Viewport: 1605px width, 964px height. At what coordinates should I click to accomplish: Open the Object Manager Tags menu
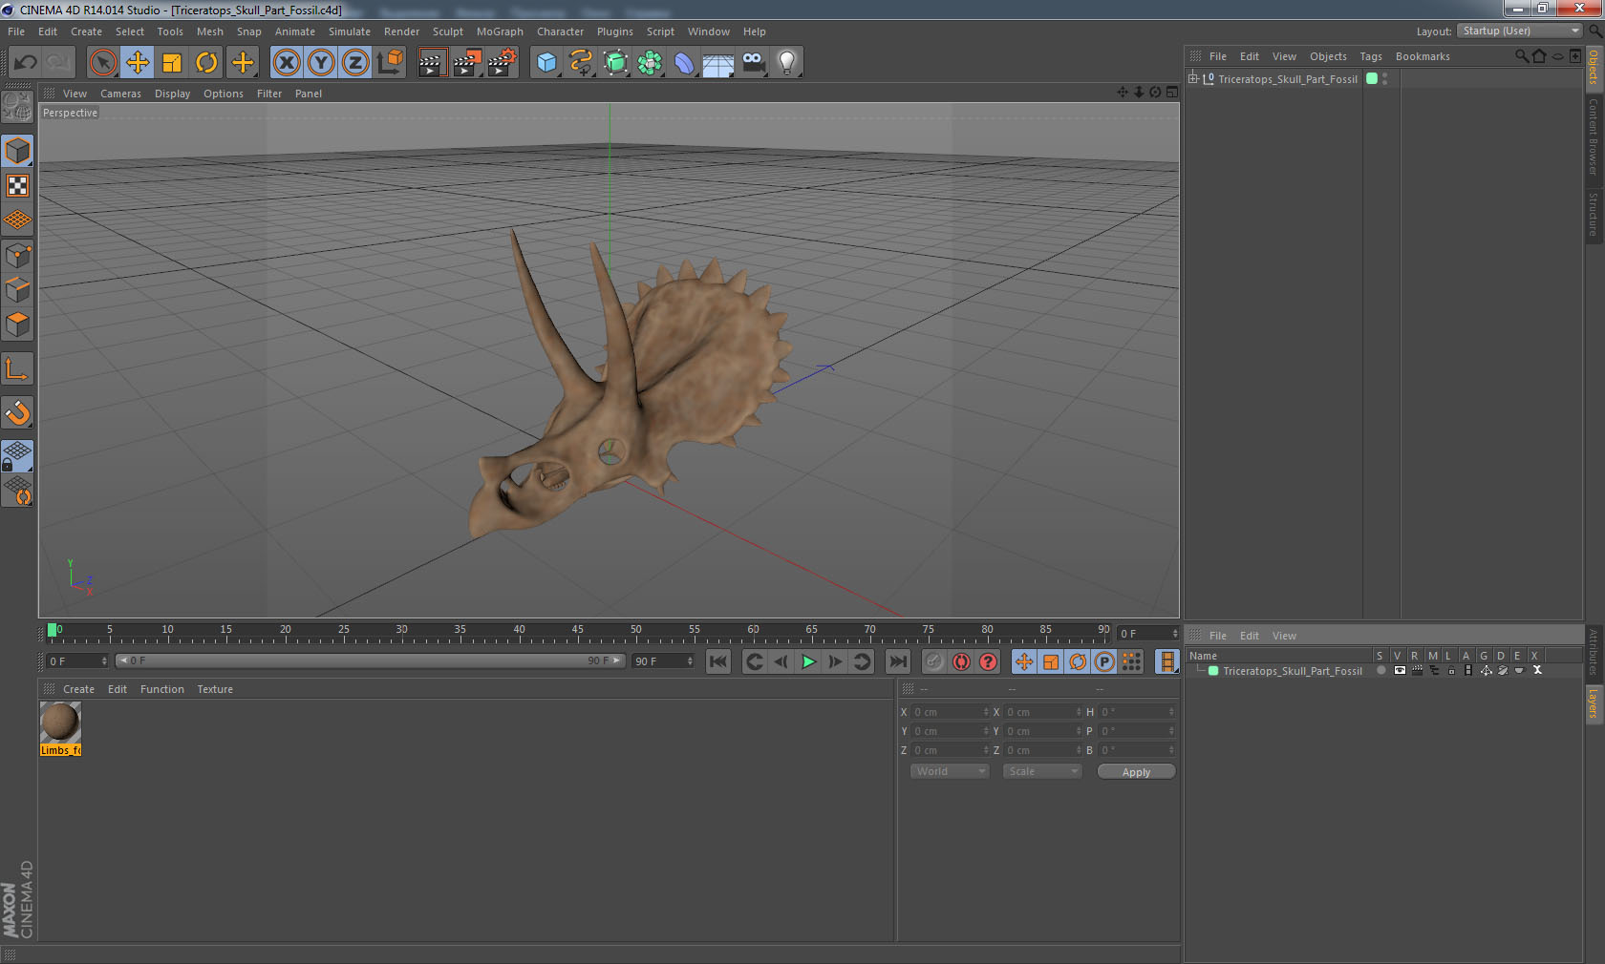tap(1371, 56)
